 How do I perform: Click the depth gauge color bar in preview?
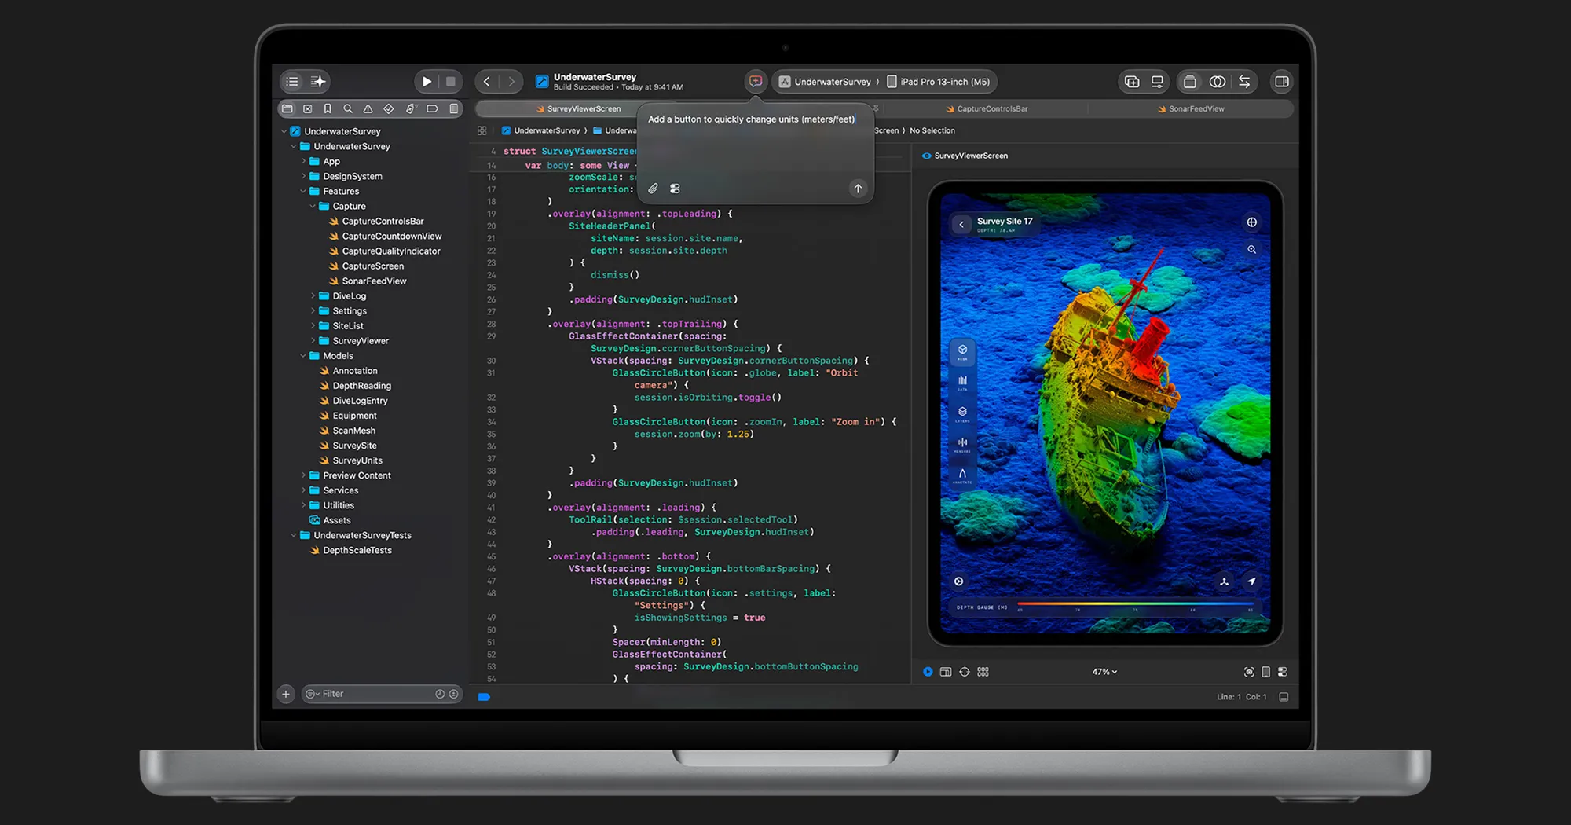point(1135,604)
